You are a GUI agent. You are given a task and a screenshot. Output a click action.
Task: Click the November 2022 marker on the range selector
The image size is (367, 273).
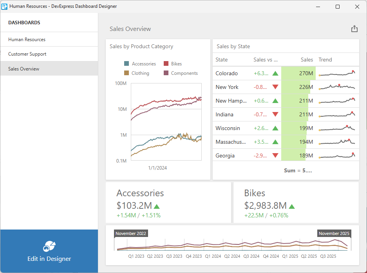point(131,233)
